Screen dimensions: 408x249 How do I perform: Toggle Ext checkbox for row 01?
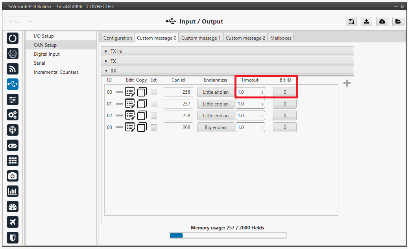tap(154, 104)
